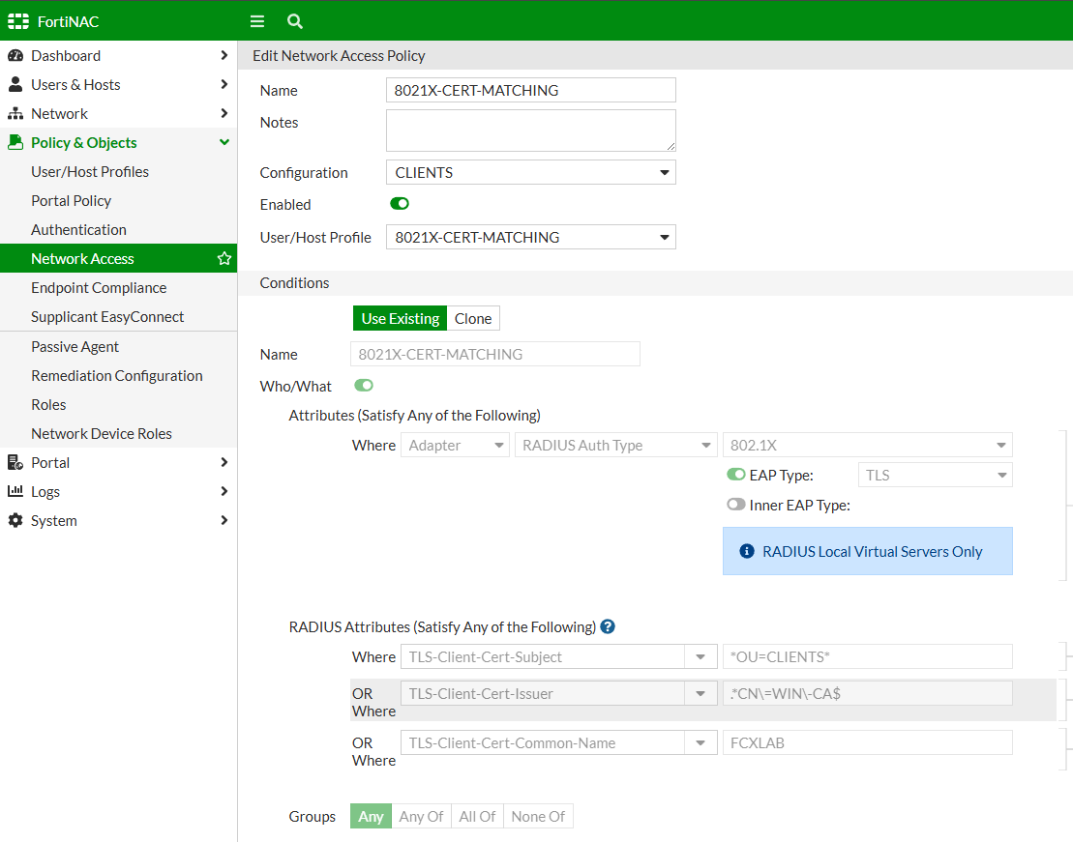Screen dimensions: 1073x842
Task: Open Endpoint Compliance page
Action: (x=99, y=288)
